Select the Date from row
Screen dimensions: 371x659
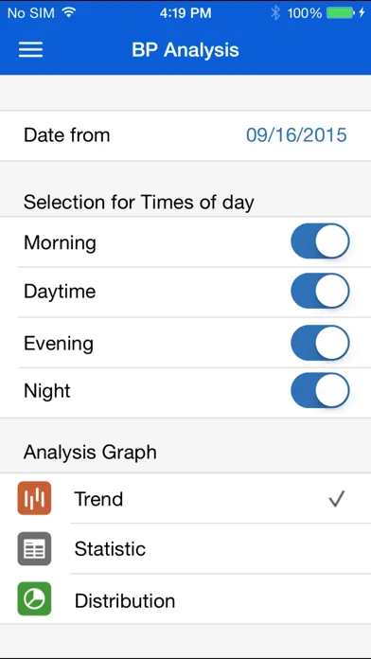click(x=185, y=135)
